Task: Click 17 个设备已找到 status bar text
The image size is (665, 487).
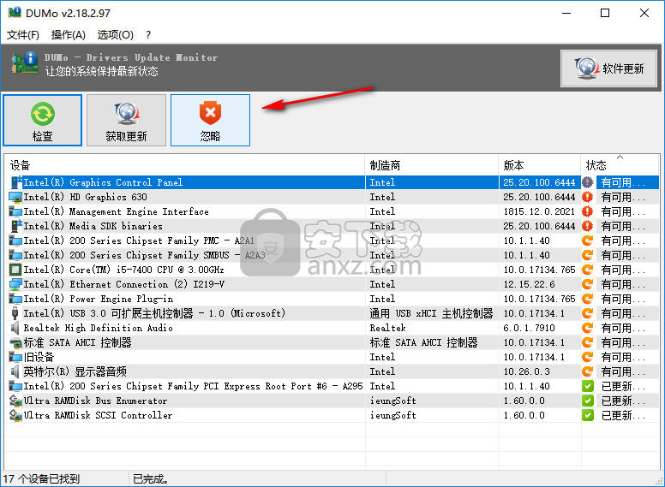Action: click(41, 479)
